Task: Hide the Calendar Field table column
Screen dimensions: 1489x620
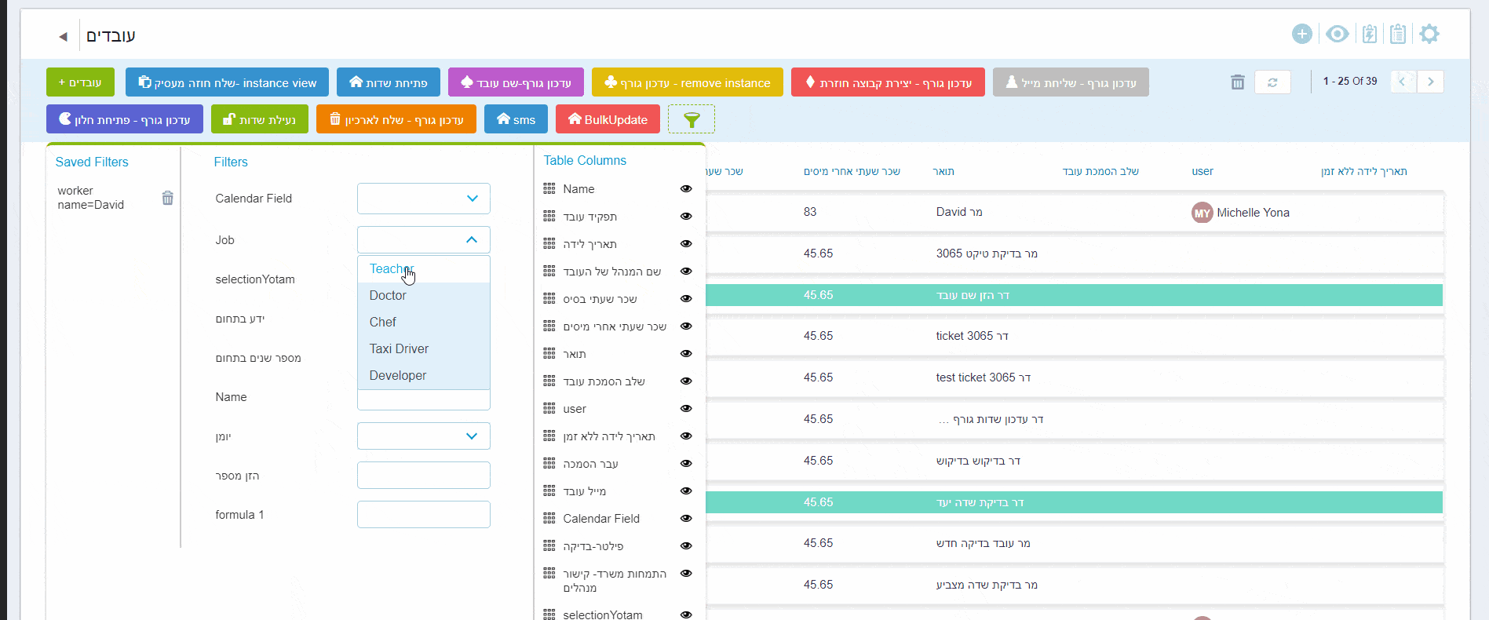Action: (x=686, y=518)
